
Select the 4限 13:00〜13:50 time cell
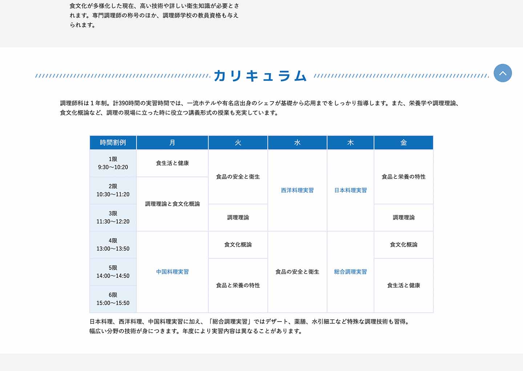113,245
